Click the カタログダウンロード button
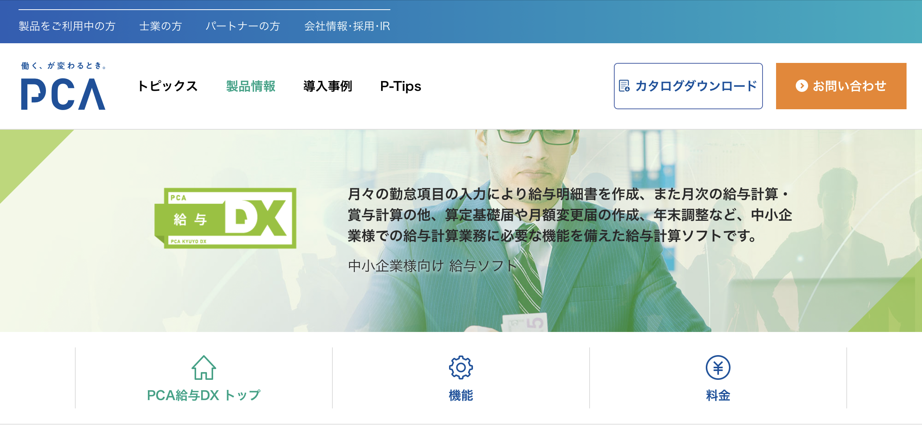922x447 pixels. click(688, 86)
